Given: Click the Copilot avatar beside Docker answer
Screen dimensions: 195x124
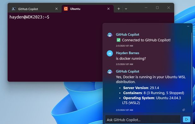Looking at the screenshot, I should point(110,72).
